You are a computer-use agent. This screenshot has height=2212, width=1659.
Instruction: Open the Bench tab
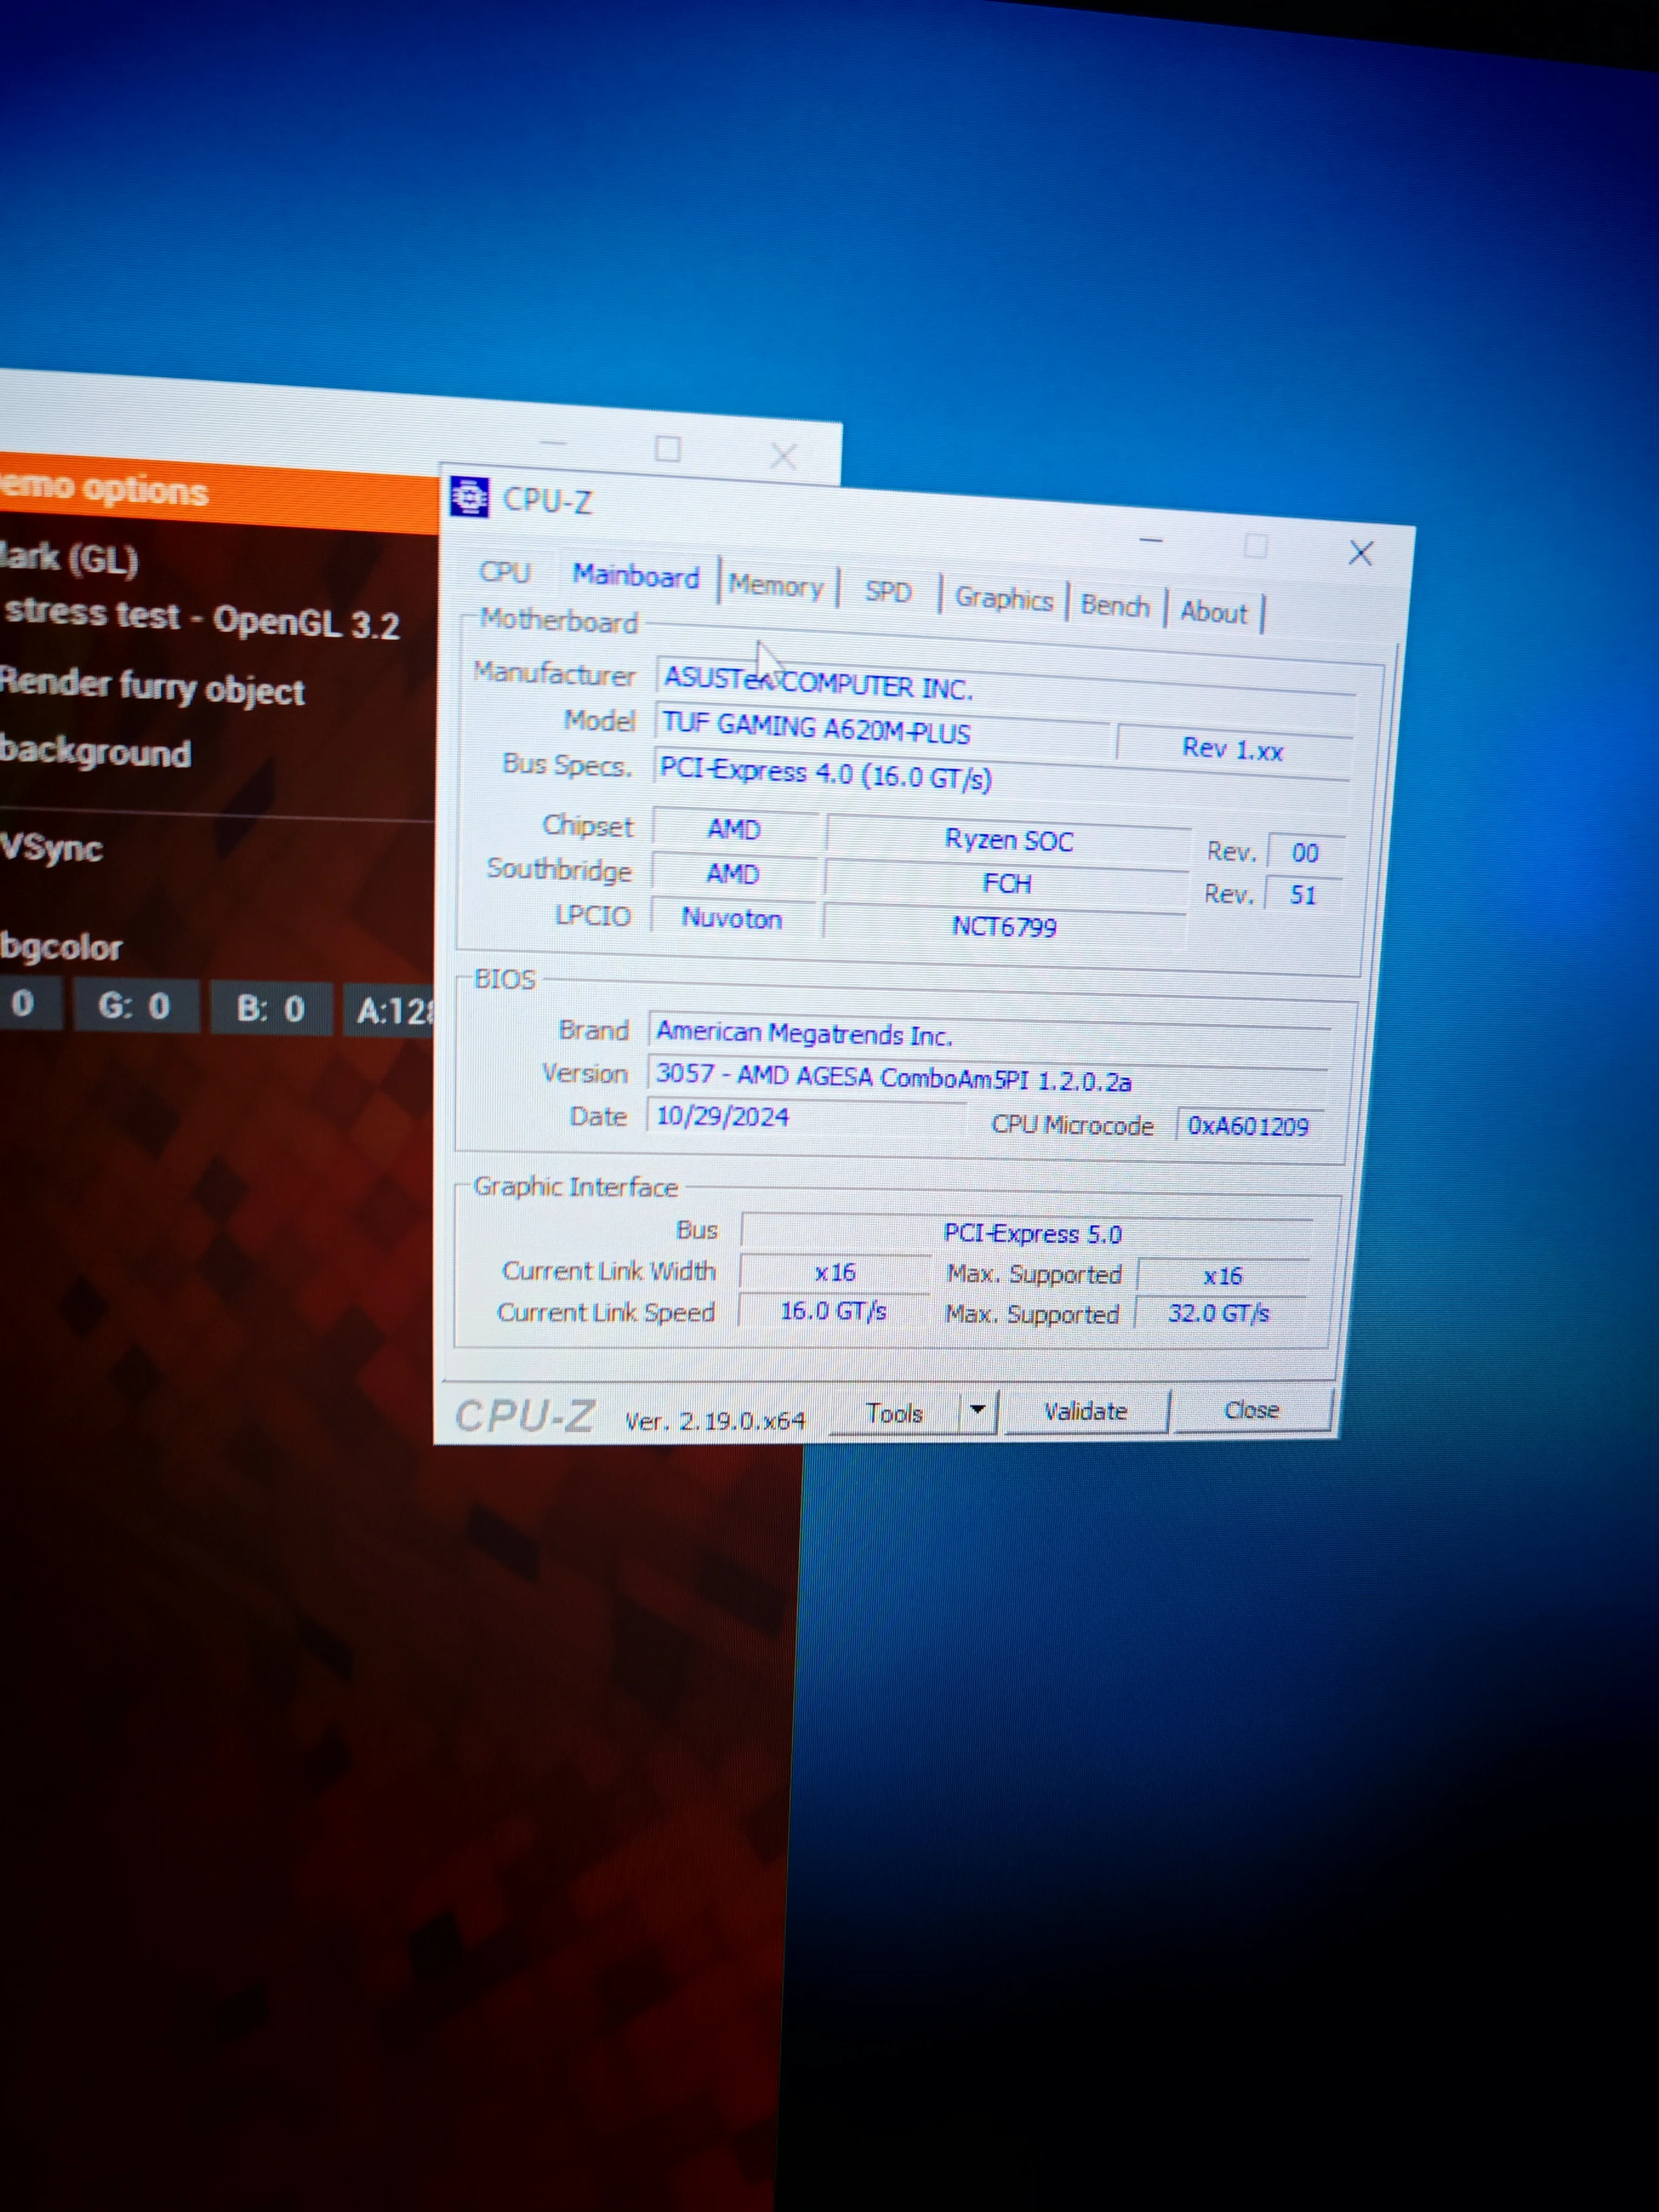(x=1114, y=606)
